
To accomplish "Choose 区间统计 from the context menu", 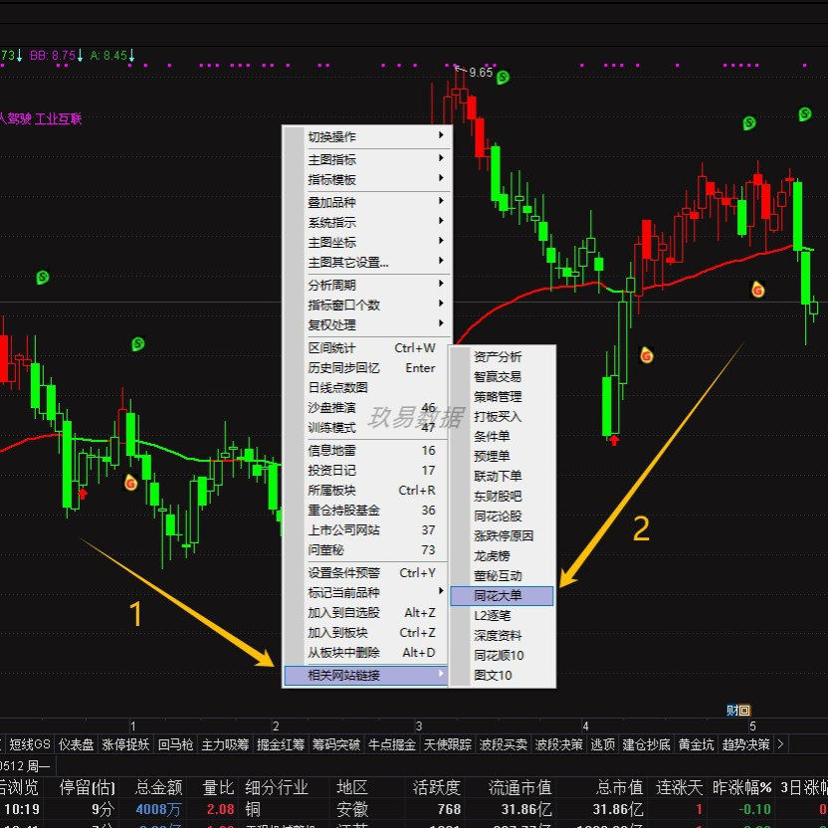I will tap(366, 348).
